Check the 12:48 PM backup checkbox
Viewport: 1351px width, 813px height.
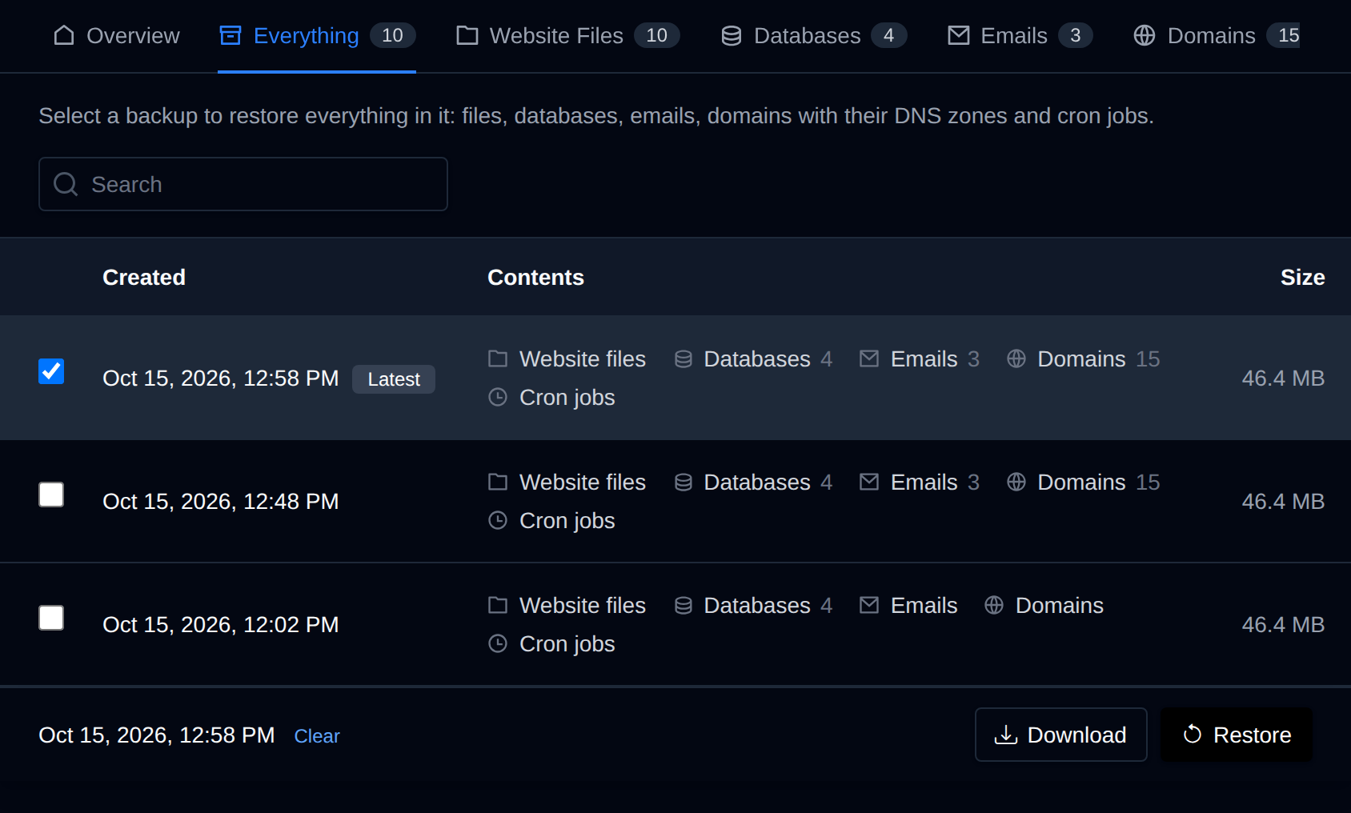coord(51,495)
